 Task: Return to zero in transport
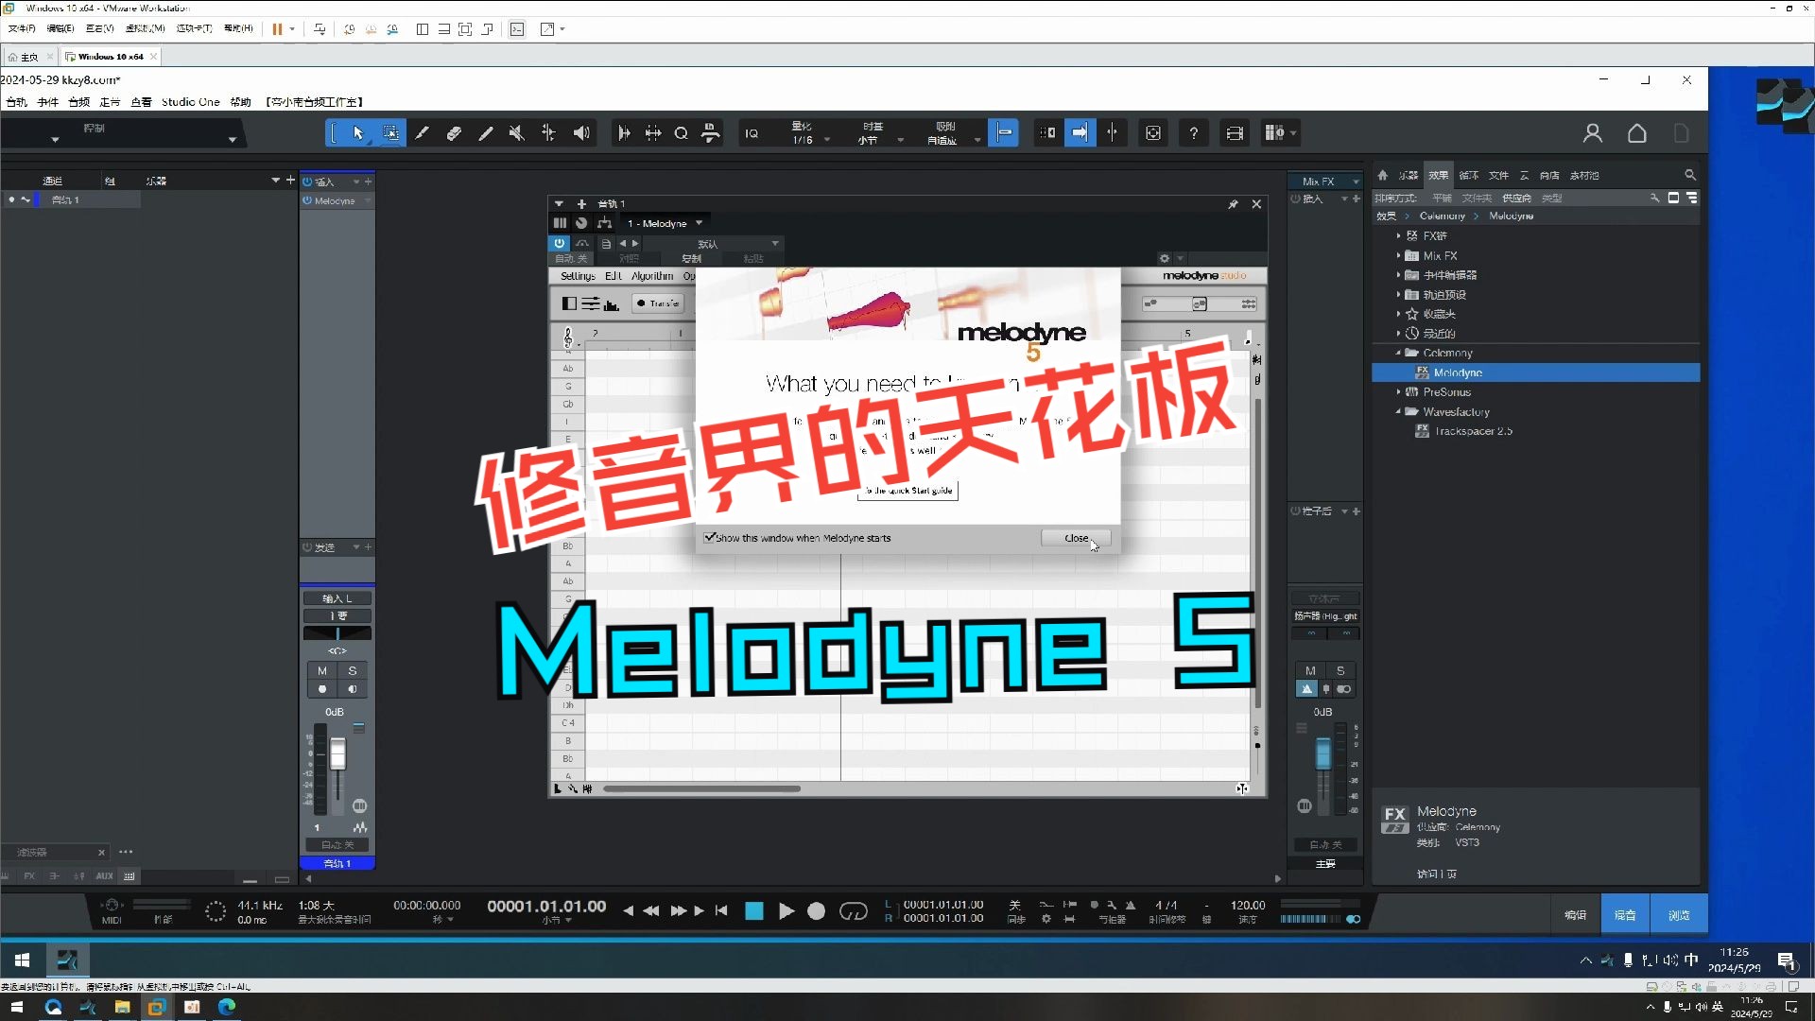coord(721,910)
